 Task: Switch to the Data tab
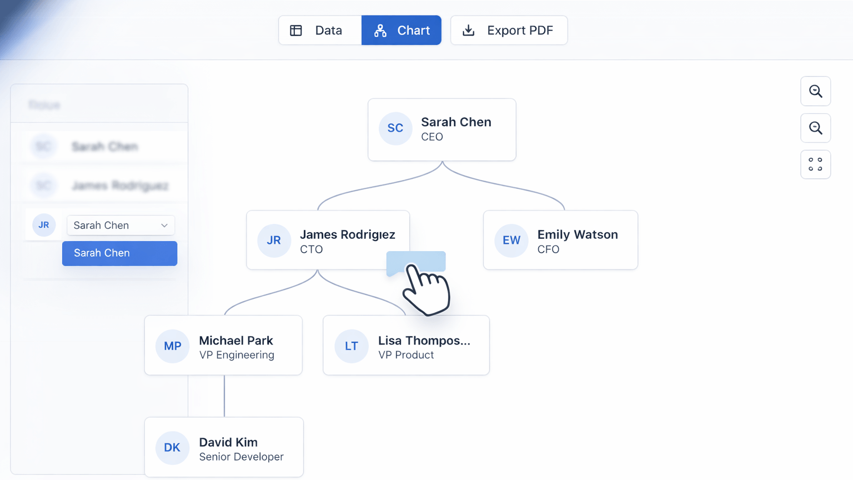pos(319,30)
